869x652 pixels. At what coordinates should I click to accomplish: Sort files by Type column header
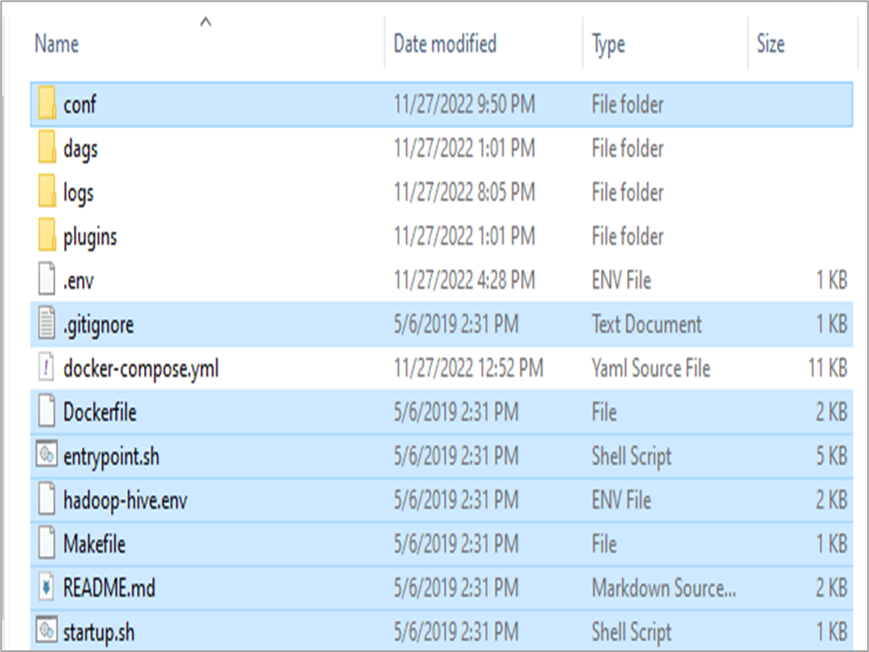(x=608, y=45)
